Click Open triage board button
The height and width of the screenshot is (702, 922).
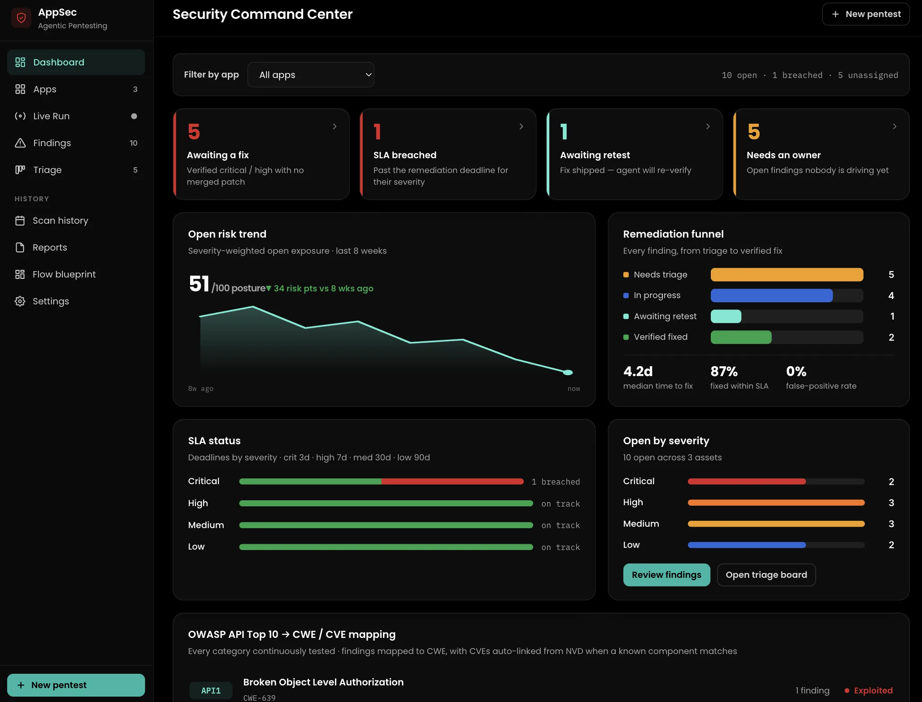pos(766,575)
